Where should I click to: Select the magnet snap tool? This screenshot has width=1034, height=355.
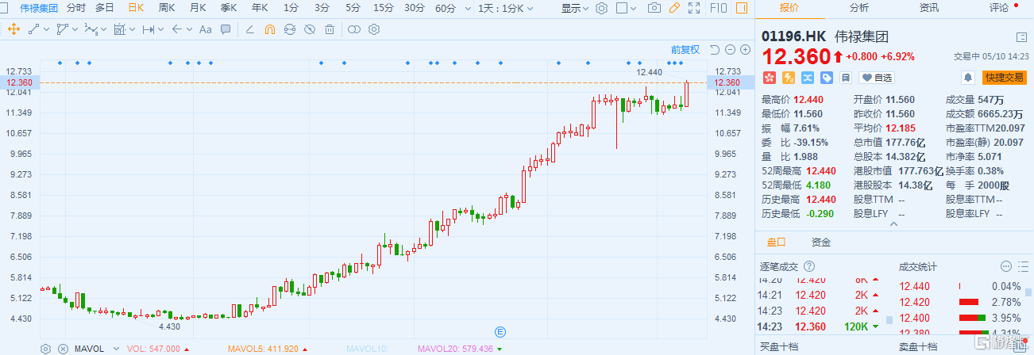[269, 30]
